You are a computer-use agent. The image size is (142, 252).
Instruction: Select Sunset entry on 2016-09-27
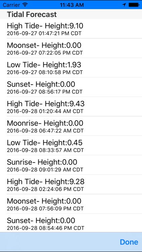[x=71, y=87]
